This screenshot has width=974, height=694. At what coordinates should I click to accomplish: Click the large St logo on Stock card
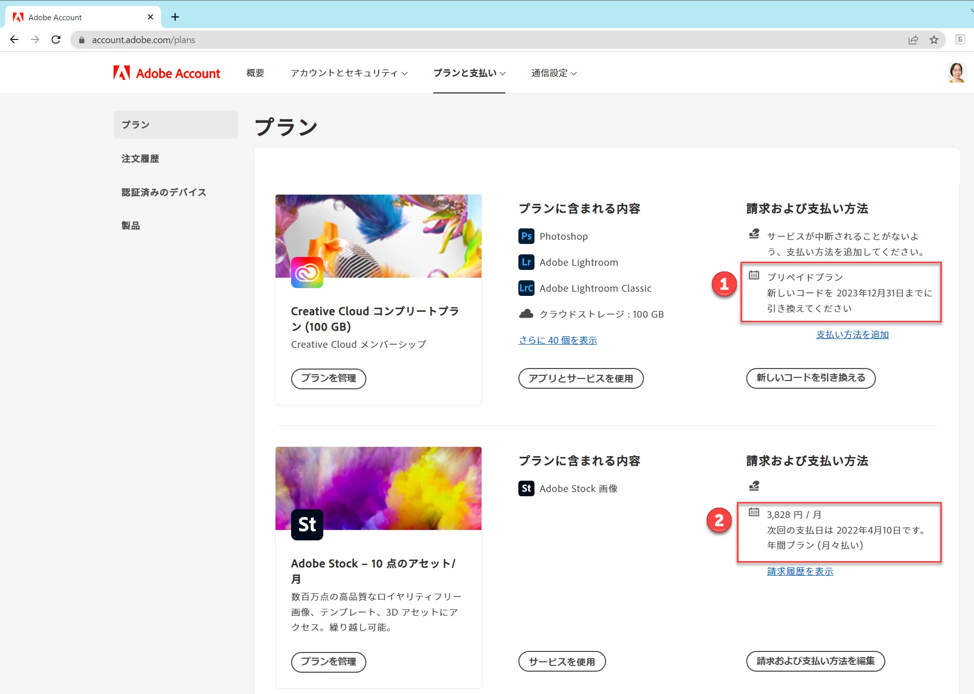tap(307, 525)
